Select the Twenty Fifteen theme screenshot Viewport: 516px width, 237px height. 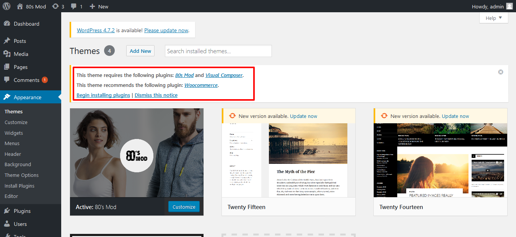pos(288,160)
